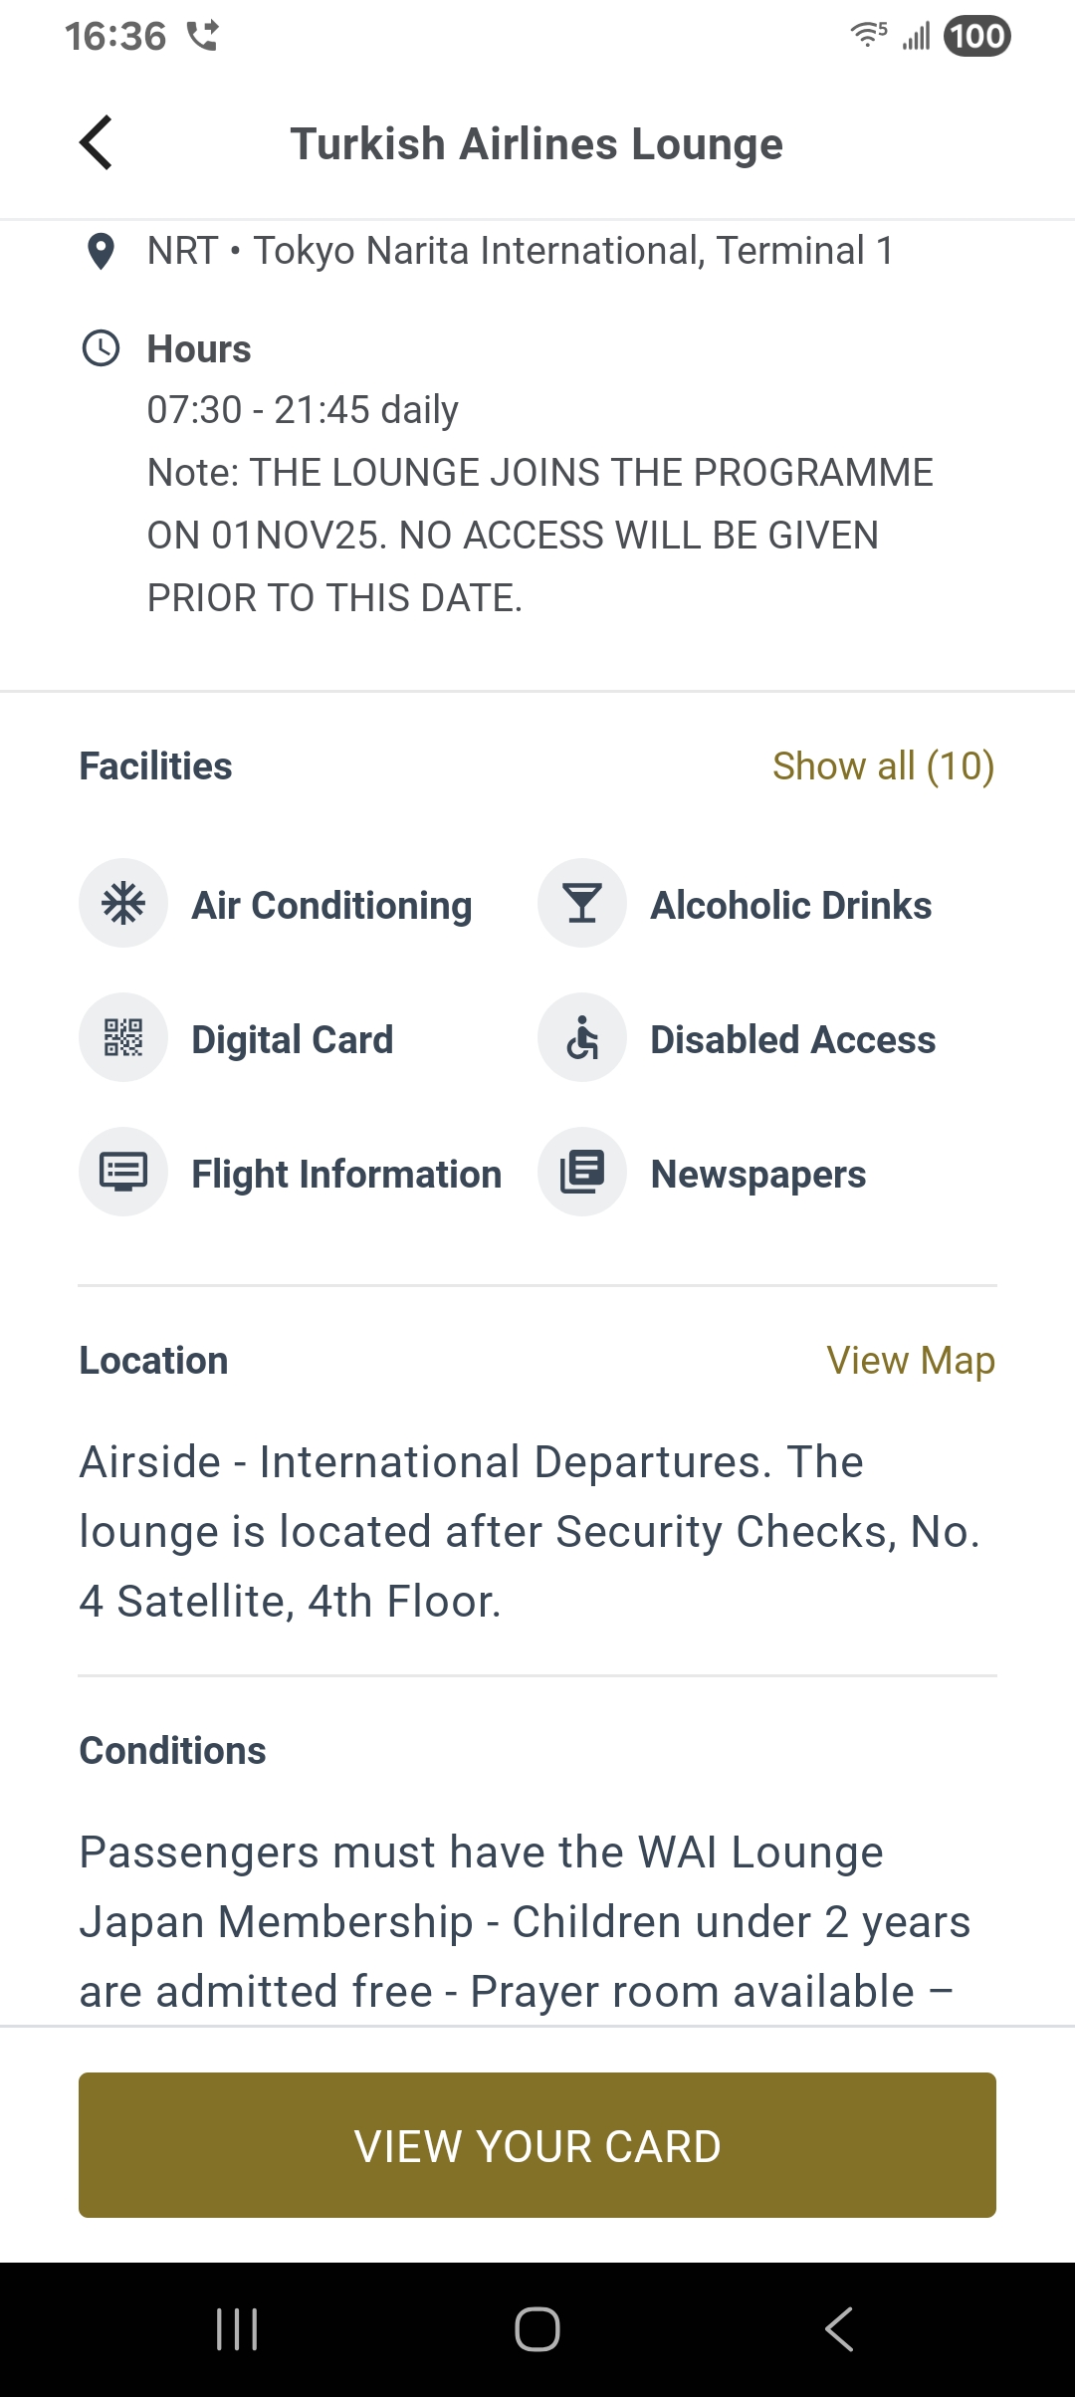Expand facilities with Show all (10)
The image size is (1075, 2397).
883,766
